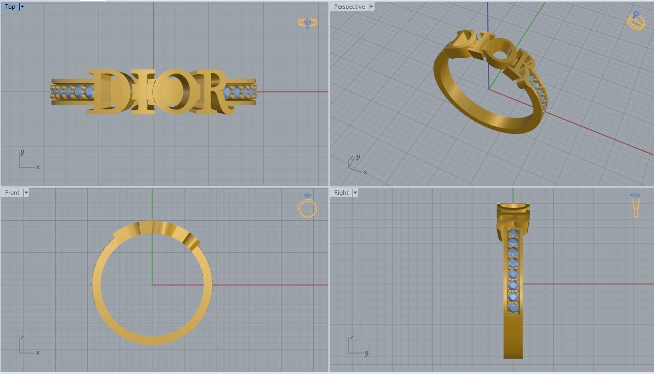Click the Top viewport title label
This screenshot has width=654, height=374.
(x=10, y=7)
